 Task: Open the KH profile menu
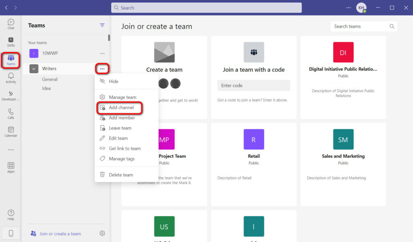coord(361,7)
